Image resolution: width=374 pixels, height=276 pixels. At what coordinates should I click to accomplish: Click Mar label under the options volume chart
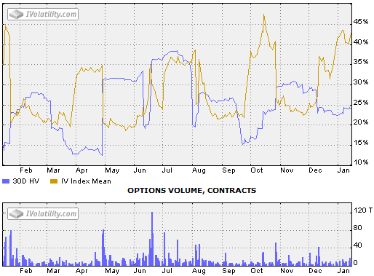[x=53, y=271]
